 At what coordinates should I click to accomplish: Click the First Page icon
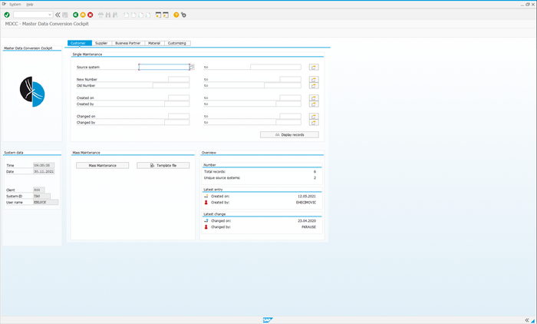(x=127, y=15)
